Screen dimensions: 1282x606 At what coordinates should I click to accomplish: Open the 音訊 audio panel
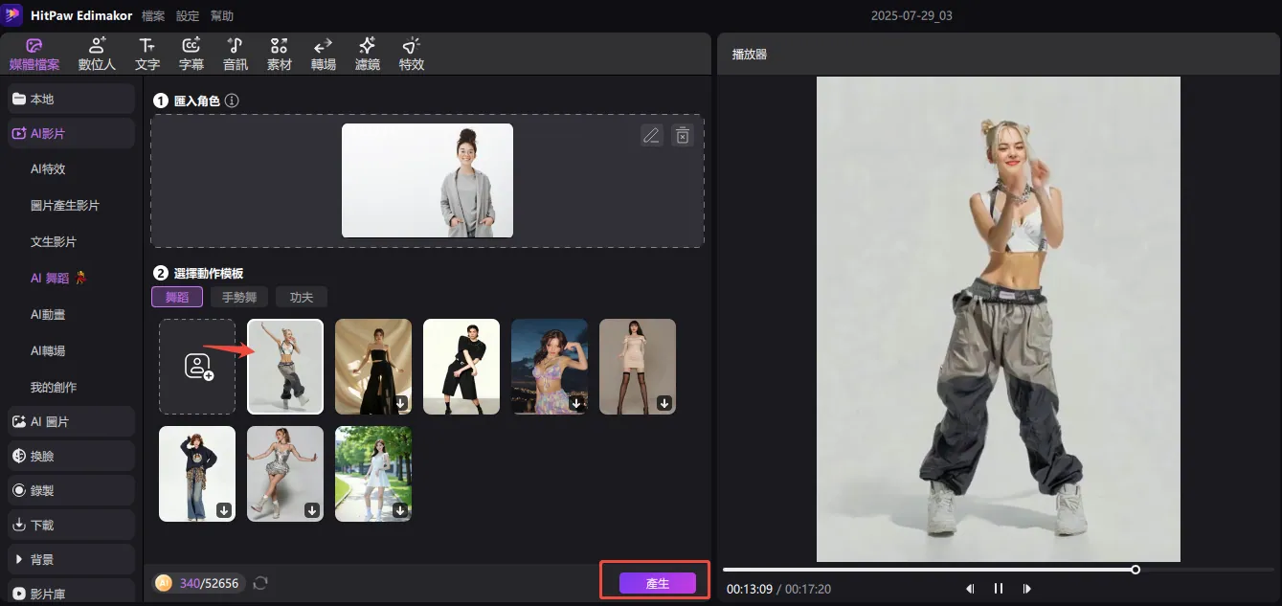tap(235, 54)
